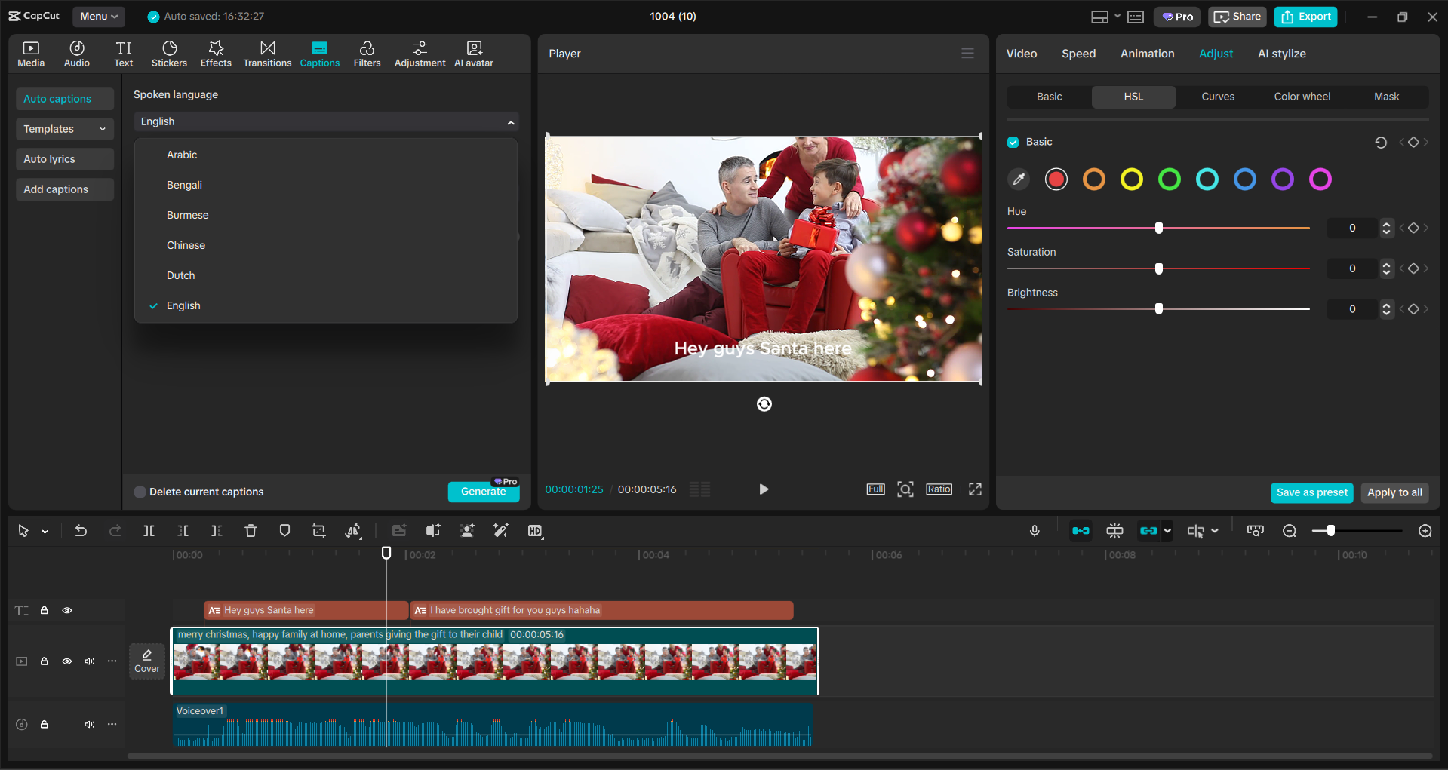Uncheck the Delete current captions checkbox
Viewport: 1448px width, 770px height.
pos(140,492)
